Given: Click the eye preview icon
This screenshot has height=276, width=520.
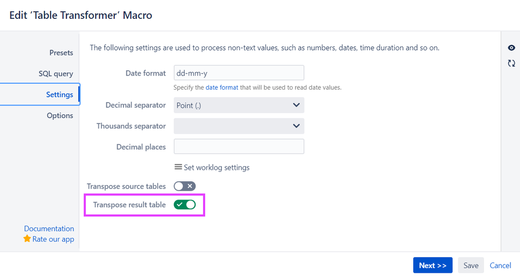Looking at the screenshot, I should (511, 48).
